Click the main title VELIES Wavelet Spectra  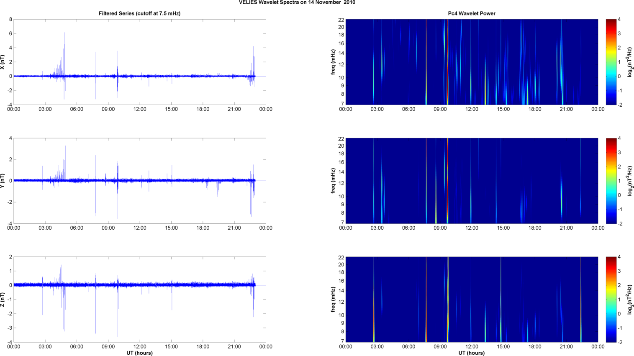click(297, 3)
